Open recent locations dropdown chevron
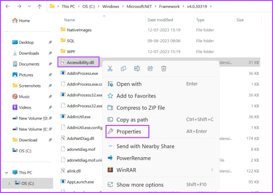 coord(29,6)
